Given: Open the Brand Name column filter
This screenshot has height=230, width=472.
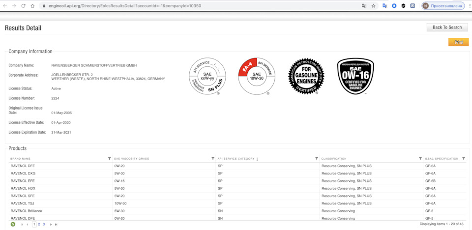Looking at the screenshot, I should coord(109,158).
